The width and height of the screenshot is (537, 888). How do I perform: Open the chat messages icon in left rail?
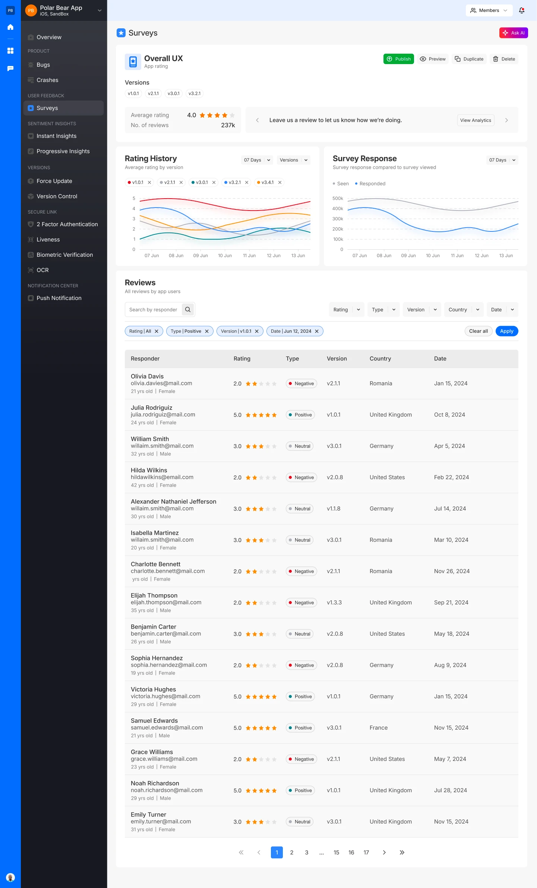pos(10,68)
